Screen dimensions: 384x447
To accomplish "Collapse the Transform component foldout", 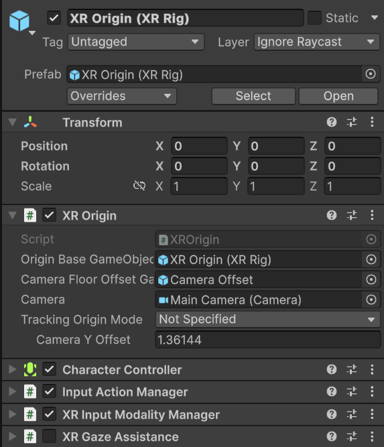I will (x=12, y=122).
